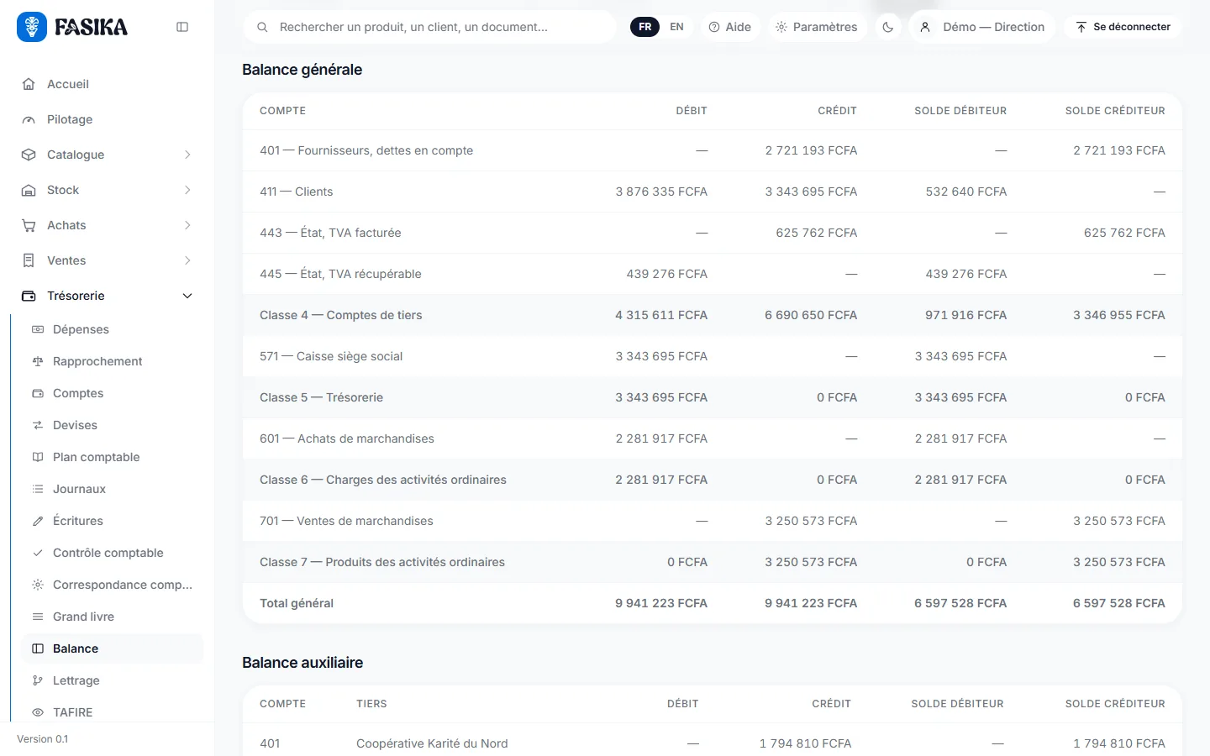Open Journaux menu item
1210x756 pixels.
pos(113,489)
